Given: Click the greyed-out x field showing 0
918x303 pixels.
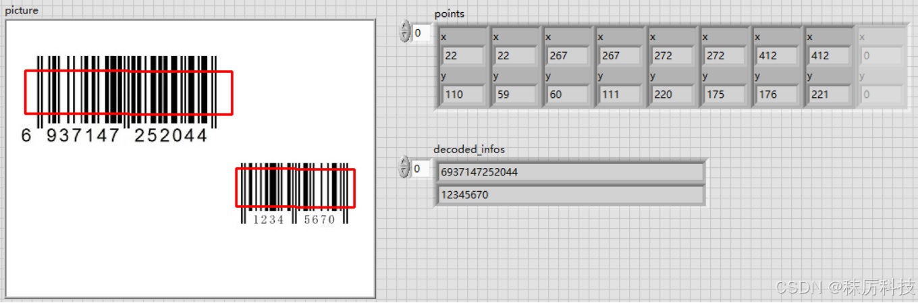Looking at the screenshot, I should (882, 55).
